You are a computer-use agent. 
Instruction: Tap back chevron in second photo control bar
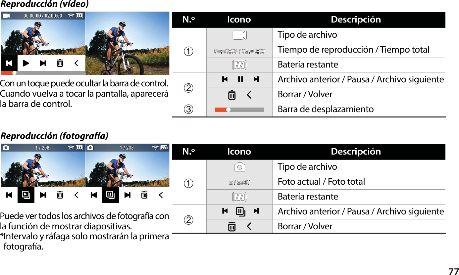[x=161, y=195]
